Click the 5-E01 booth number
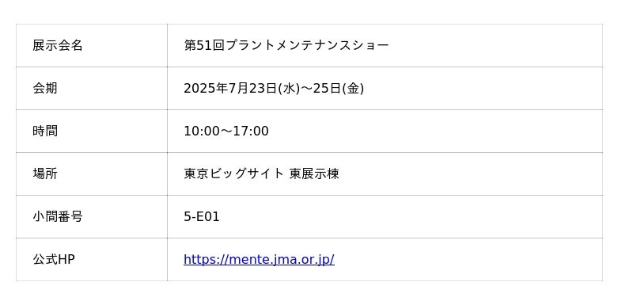Screen dimensions: 633x305 click(x=202, y=217)
